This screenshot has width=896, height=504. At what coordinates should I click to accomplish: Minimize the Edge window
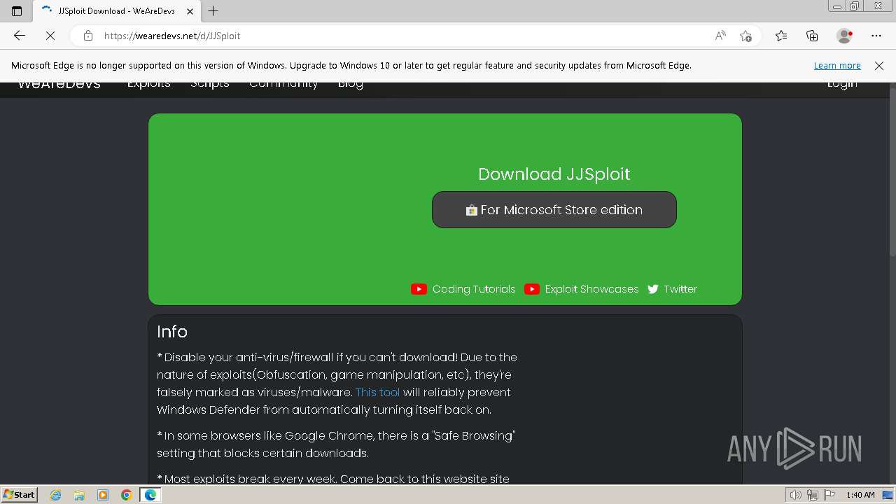[837, 6]
